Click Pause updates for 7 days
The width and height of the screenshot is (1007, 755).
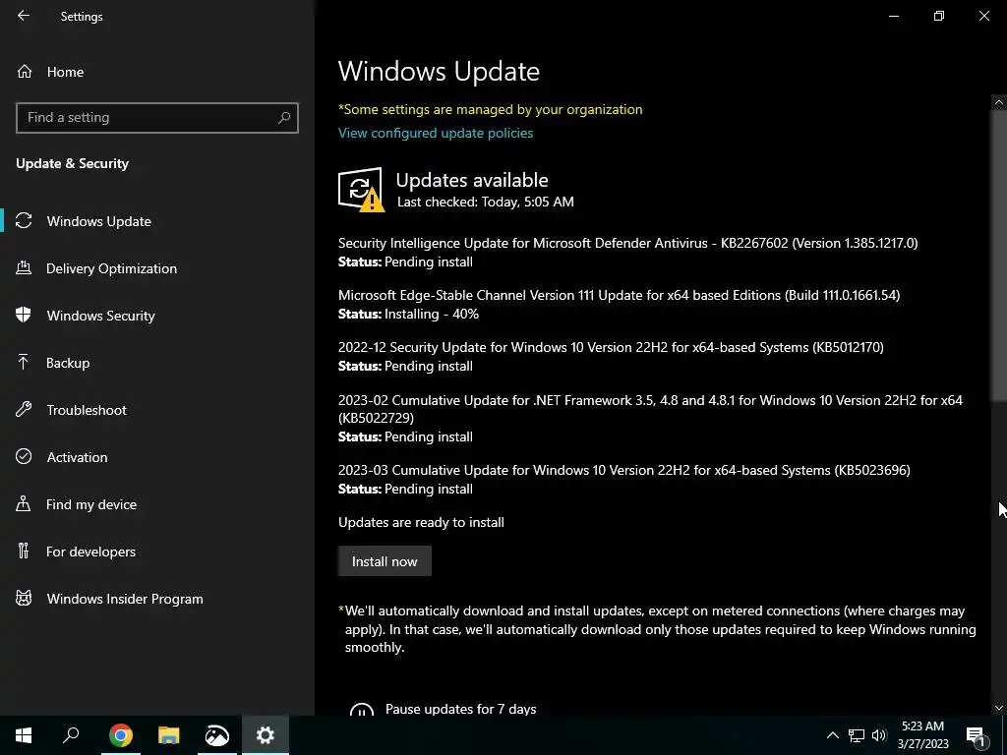(x=460, y=709)
